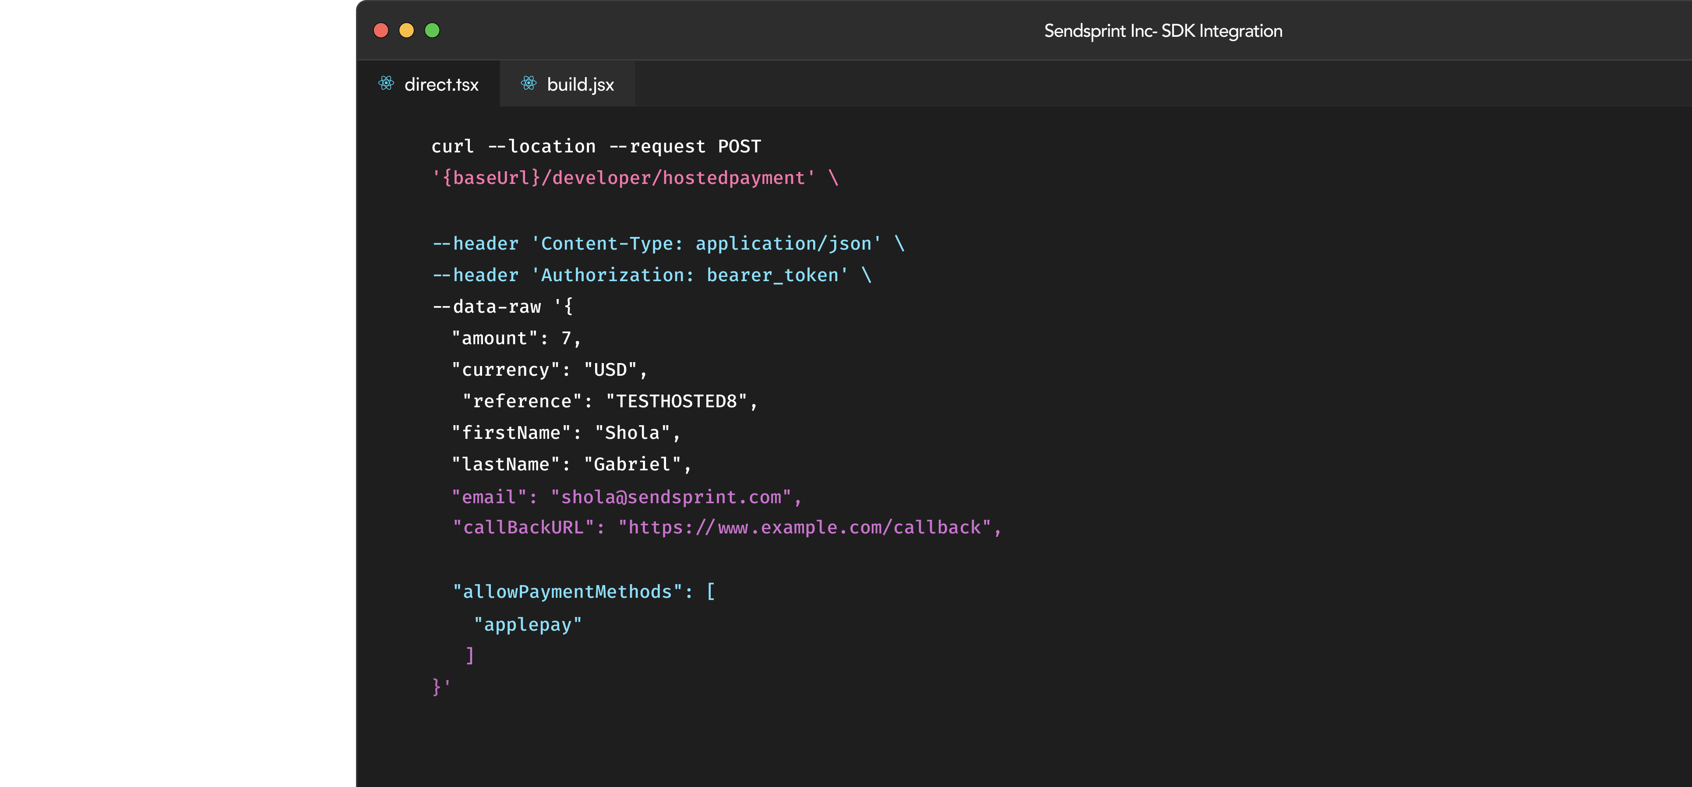Click the curl --location --request POST line

[596, 146]
